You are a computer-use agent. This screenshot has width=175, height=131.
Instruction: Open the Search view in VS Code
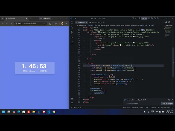click(x=72, y=28)
